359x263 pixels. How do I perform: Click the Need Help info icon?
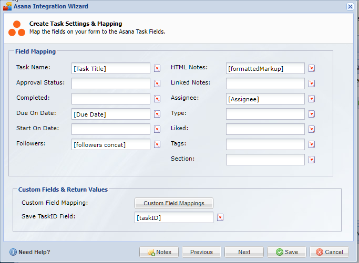[x=13, y=252]
